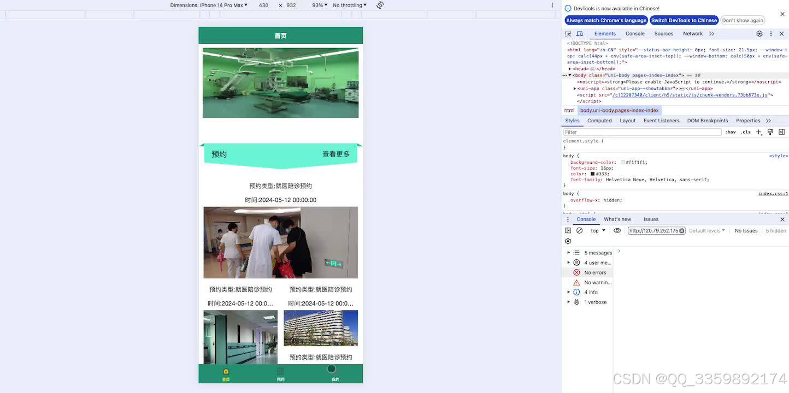Open the index.css:1 stylesheet link
The height and width of the screenshot is (393, 789).
773,194
